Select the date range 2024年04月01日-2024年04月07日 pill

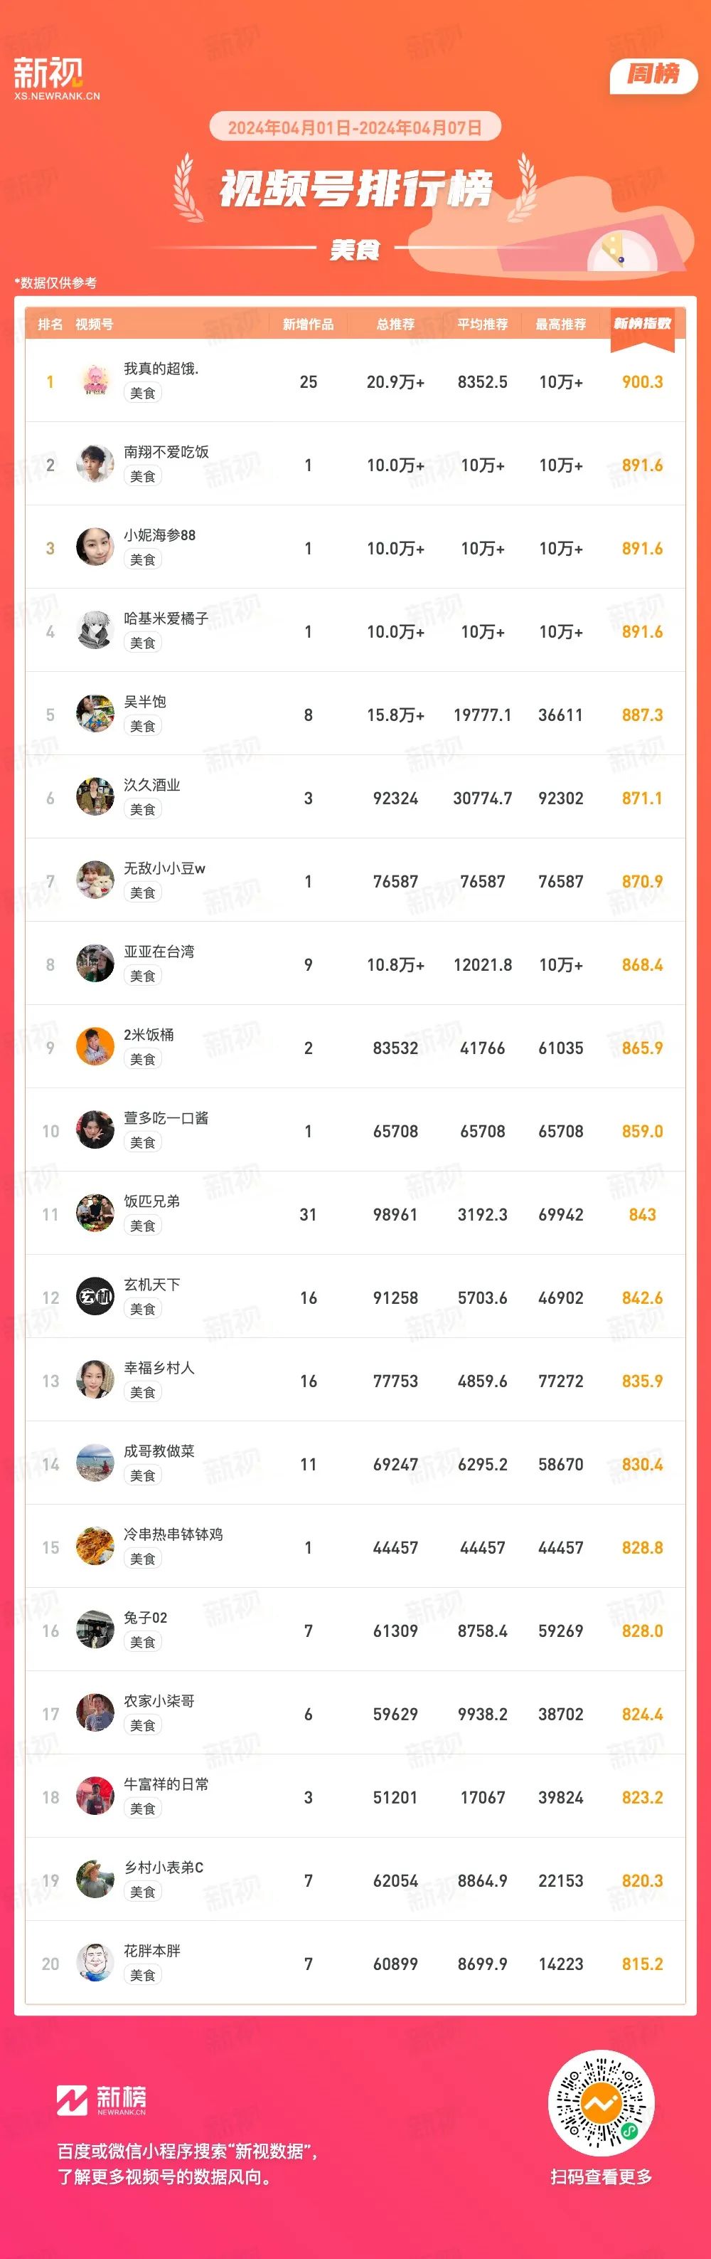[x=355, y=127]
